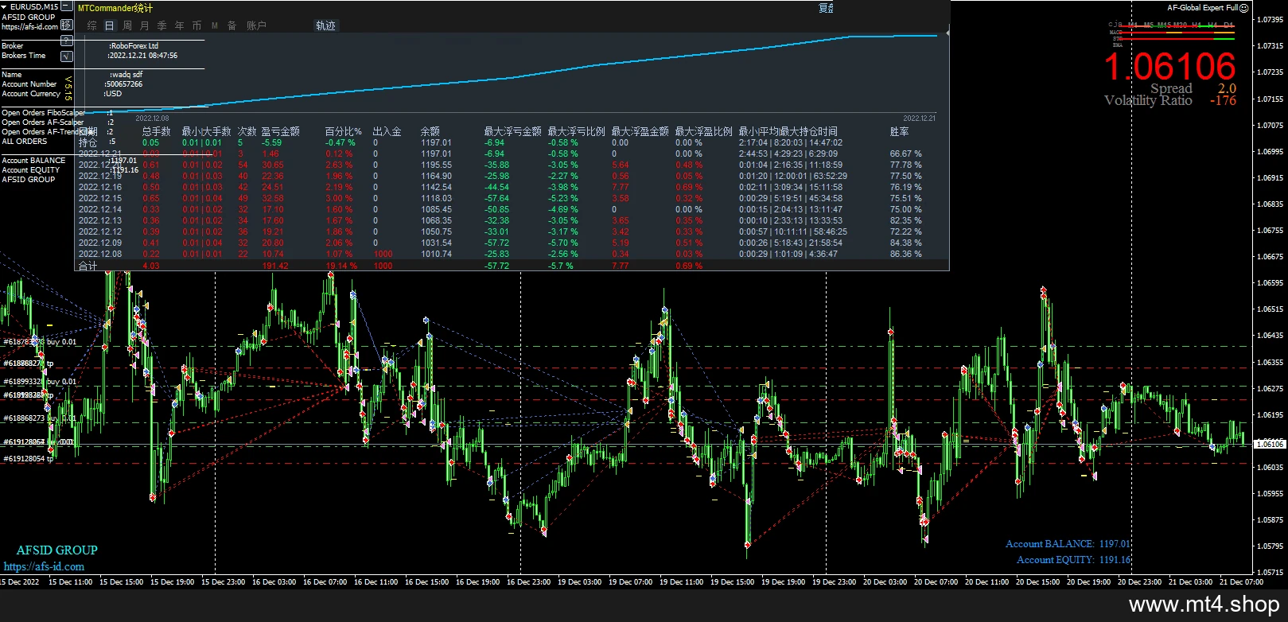Viewport: 1288px width, 622px height.
Task: Click the AFSID GROUP label at bottom left
Action: (57, 550)
